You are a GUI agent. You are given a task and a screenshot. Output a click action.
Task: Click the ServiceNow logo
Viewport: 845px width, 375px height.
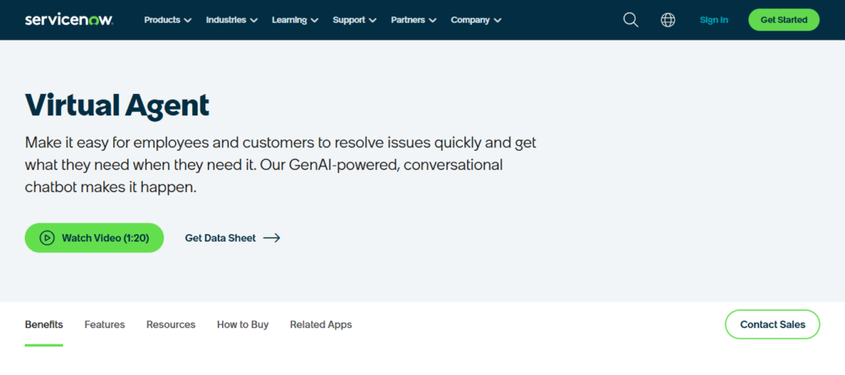(x=69, y=20)
